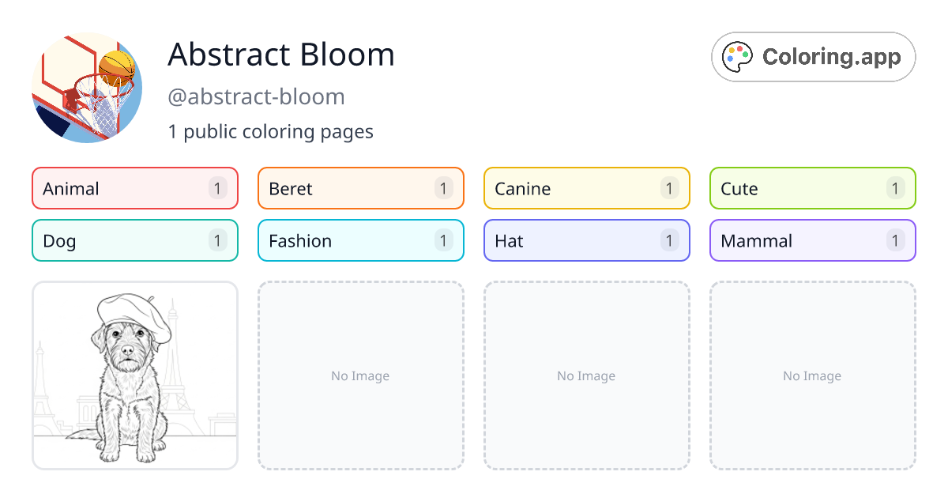Click the Coloring.app palette icon
Image resolution: width=948 pixels, height=498 pixels.
[x=737, y=56]
